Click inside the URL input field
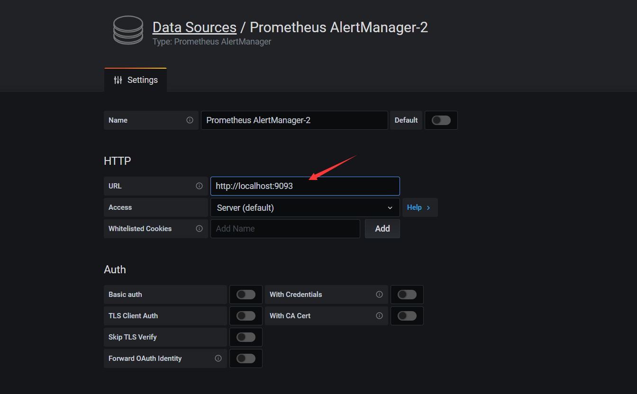The image size is (637, 394). 305,186
